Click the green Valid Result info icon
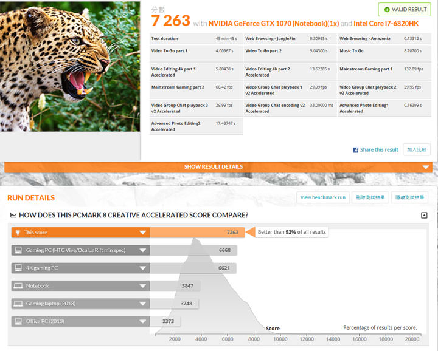 click(387, 10)
